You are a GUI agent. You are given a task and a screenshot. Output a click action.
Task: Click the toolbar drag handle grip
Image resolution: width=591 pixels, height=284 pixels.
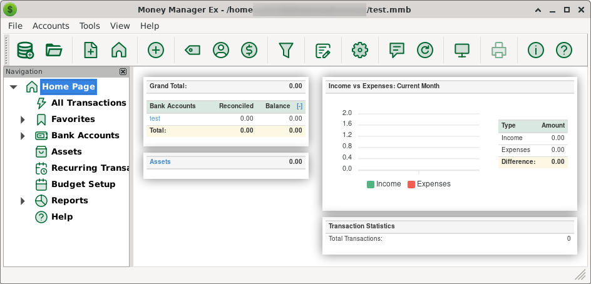6,49
